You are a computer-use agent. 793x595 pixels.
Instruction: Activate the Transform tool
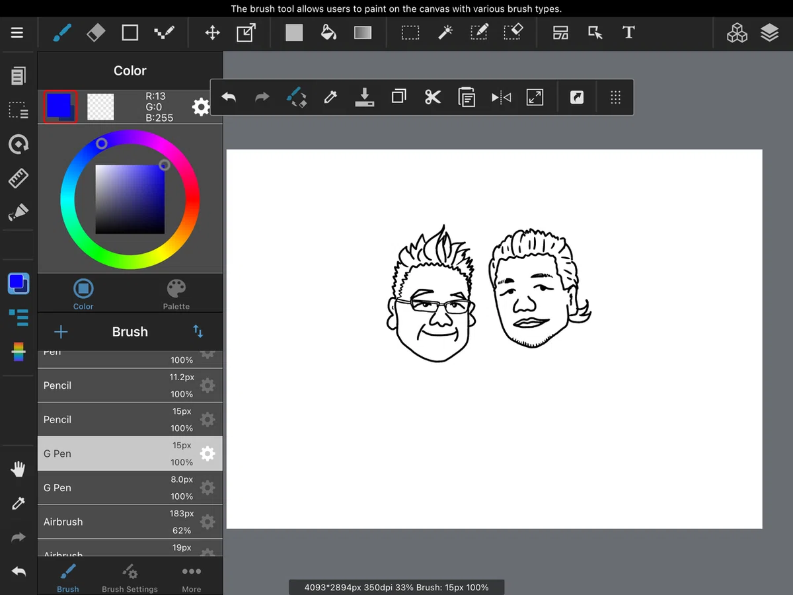[246, 32]
